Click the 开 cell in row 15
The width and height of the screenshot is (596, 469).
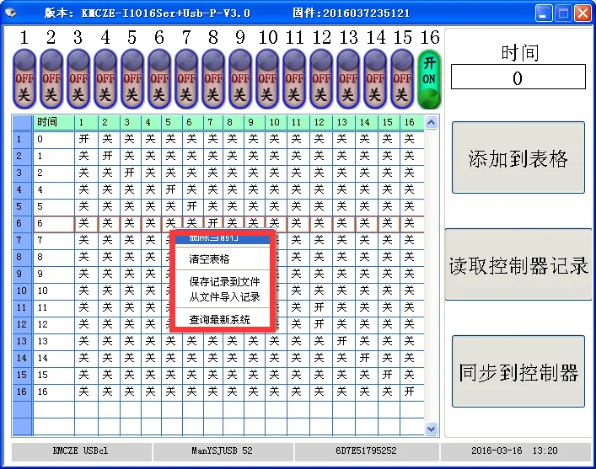point(389,375)
